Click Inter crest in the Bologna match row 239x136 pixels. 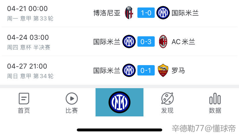pyautogui.click(x=163, y=13)
